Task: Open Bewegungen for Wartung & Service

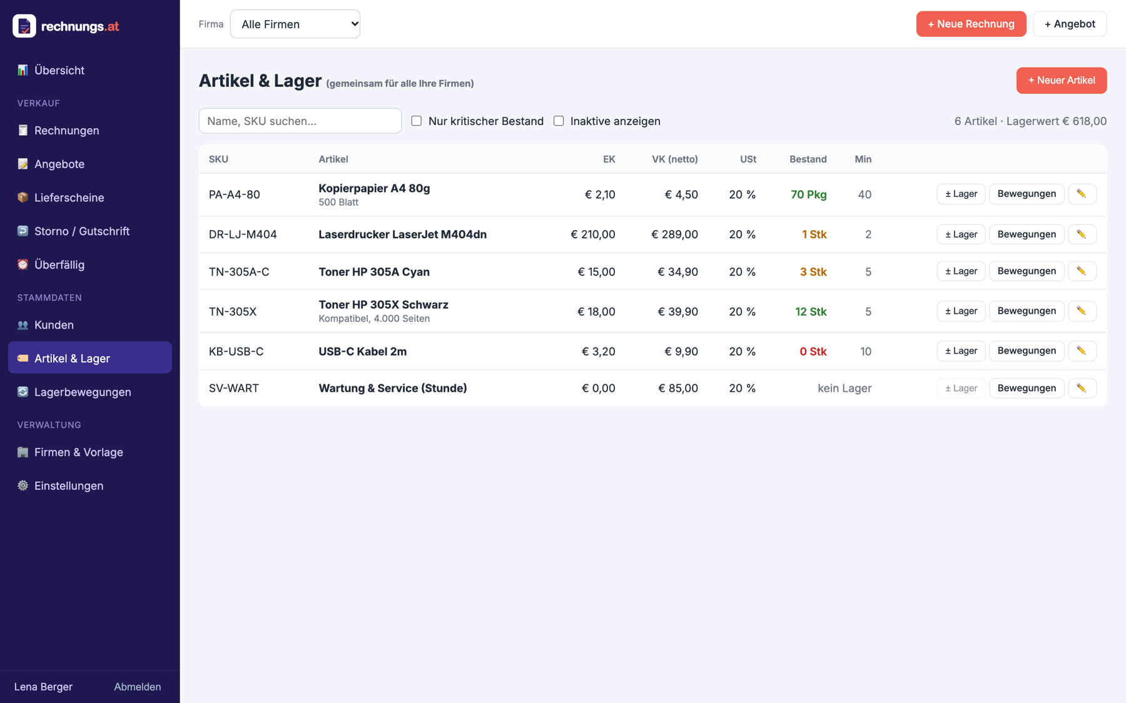Action: [1027, 388]
